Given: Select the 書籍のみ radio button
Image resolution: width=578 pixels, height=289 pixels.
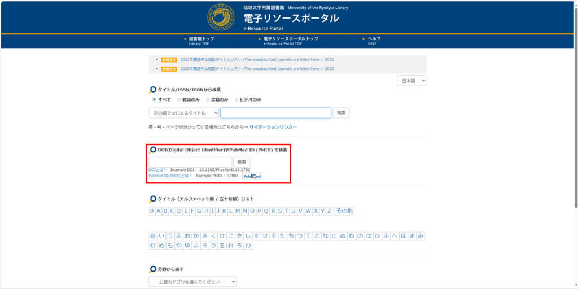Looking at the screenshot, I should coord(207,99).
